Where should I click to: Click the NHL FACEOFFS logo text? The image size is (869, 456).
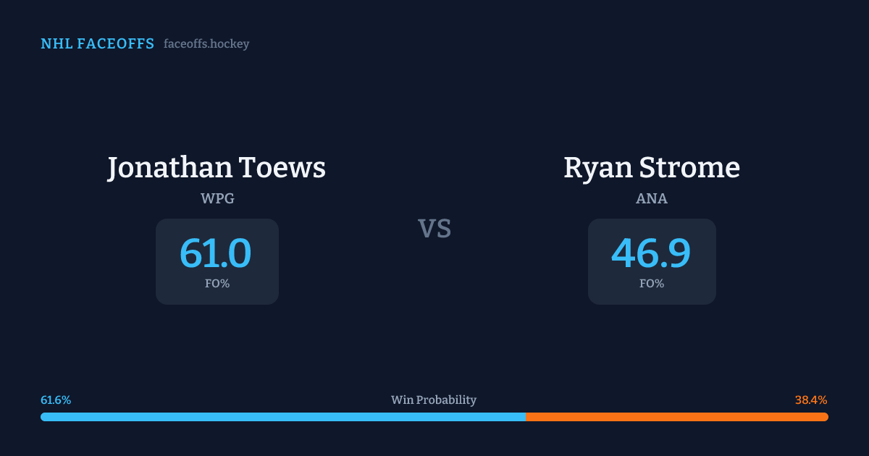pos(97,44)
